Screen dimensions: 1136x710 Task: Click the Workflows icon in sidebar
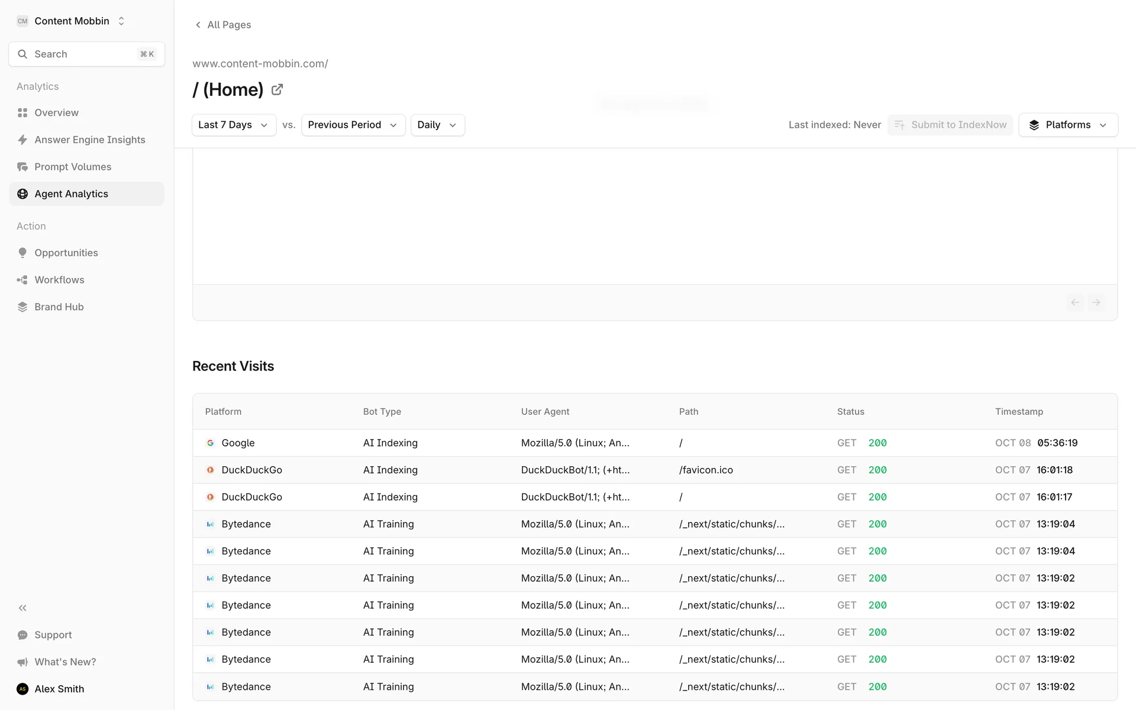tap(22, 280)
